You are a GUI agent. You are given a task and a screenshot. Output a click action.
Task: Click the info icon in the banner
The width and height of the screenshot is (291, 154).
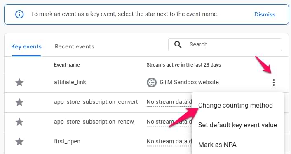tap(19, 14)
